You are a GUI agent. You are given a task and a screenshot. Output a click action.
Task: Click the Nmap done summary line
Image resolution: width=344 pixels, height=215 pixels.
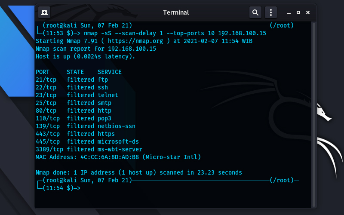[x=138, y=173]
